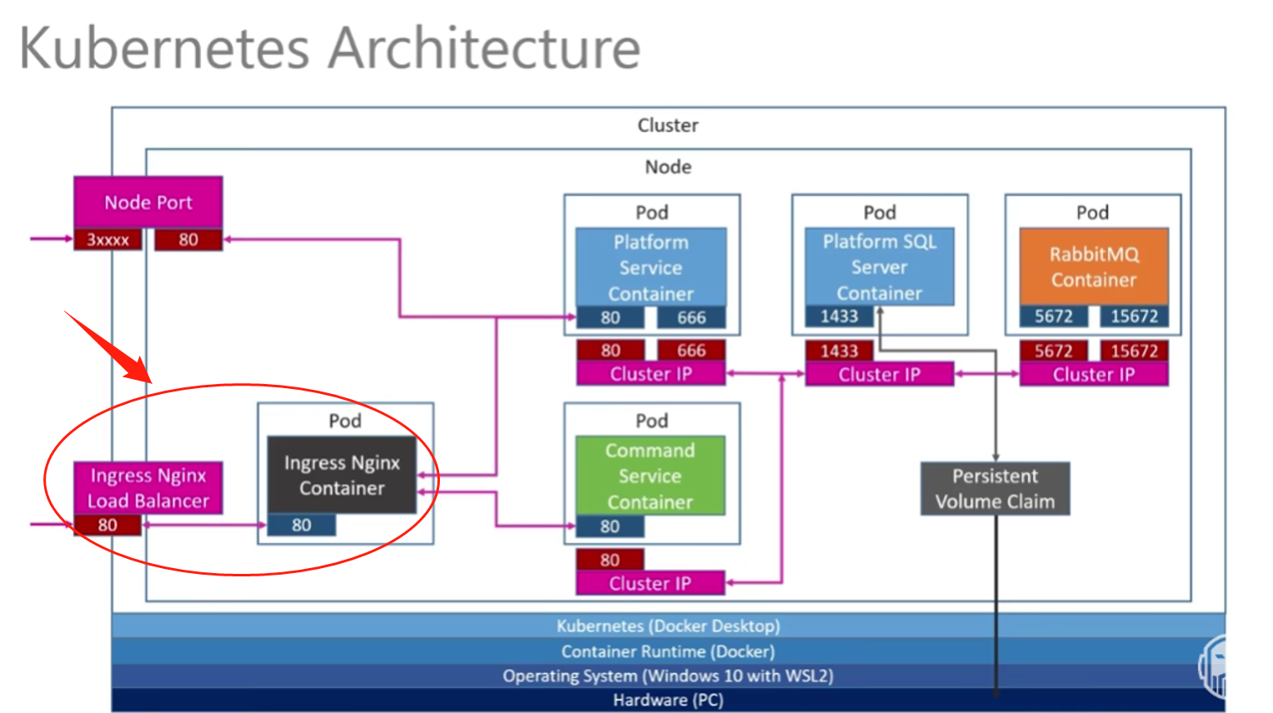The image size is (1273, 713).
Task: Select the Container Runtime (Docker) layer bar
Action: point(668,651)
